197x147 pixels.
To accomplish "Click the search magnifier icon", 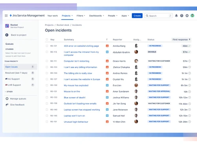I will tap(147, 16).
